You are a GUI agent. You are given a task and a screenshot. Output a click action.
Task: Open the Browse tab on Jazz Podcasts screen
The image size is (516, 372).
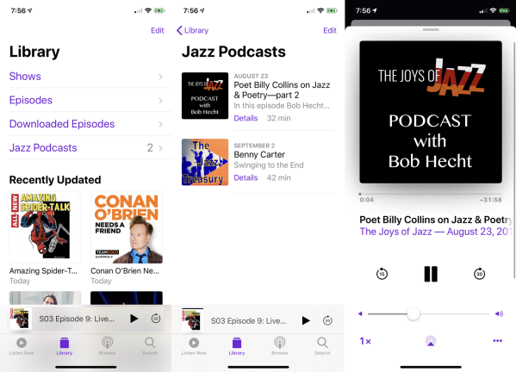pos(279,346)
